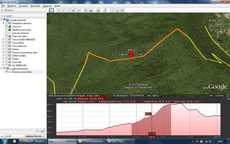
Task: Toggle sunlight across the landscape icon
Action: pyautogui.click(x=91, y=10)
